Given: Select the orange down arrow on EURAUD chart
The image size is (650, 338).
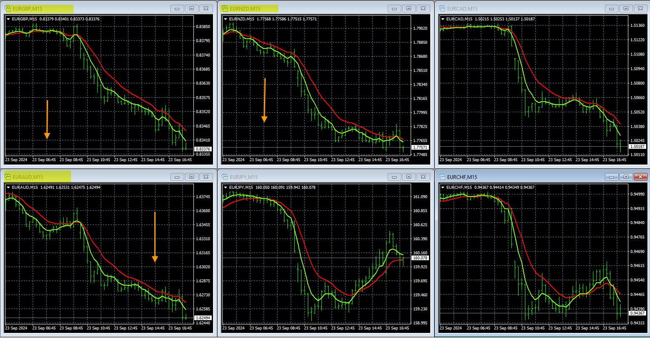Looking at the screenshot, I should (x=155, y=237).
